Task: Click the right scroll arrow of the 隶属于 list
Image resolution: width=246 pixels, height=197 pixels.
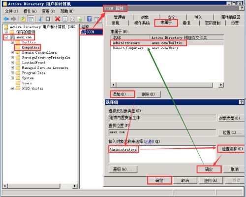Action: click(x=221, y=85)
